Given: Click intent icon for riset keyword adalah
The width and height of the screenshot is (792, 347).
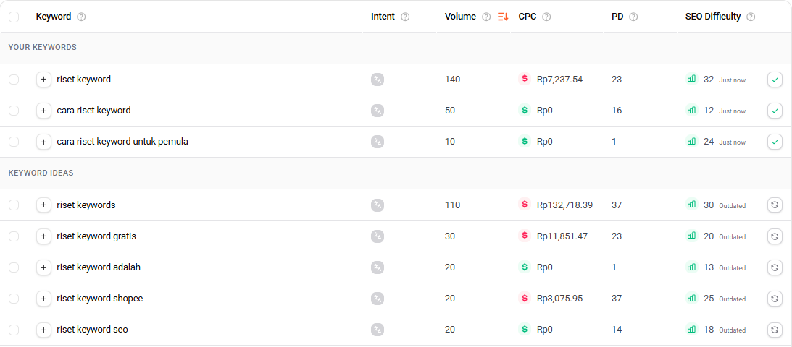Looking at the screenshot, I should click(378, 267).
